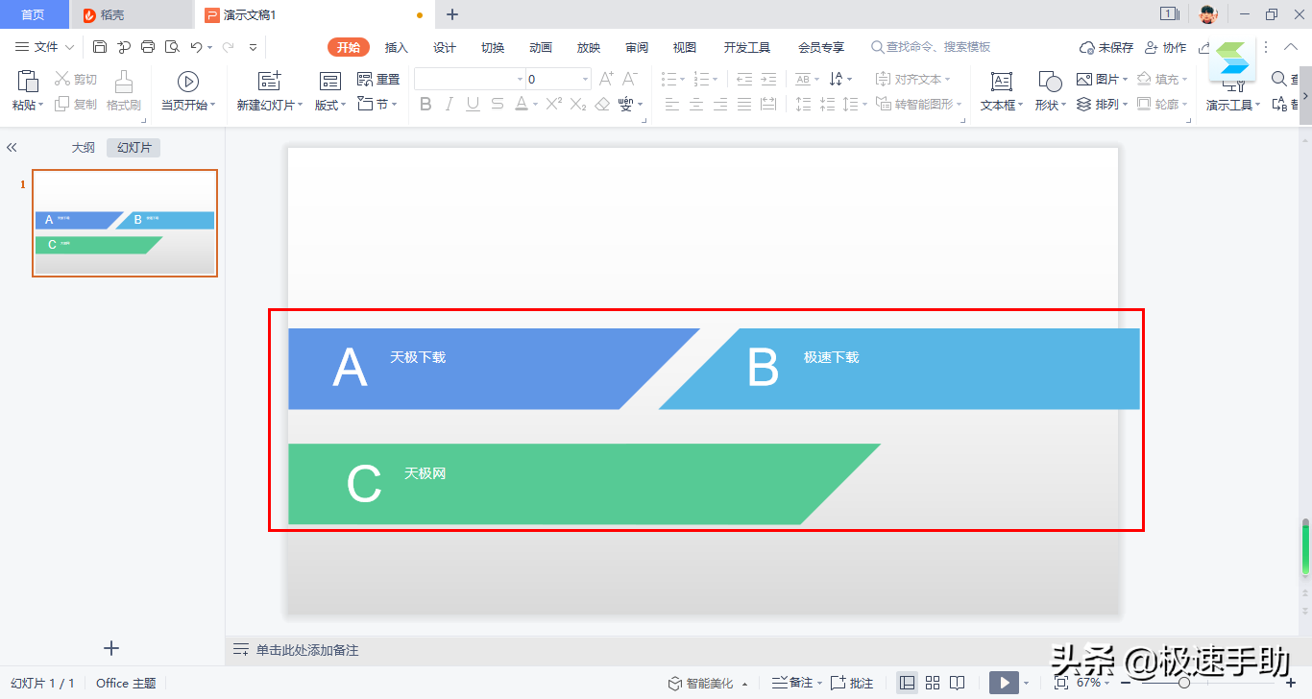Click the Text Box (文本框) icon
This screenshot has height=699, width=1312.
click(x=1001, y=81)
